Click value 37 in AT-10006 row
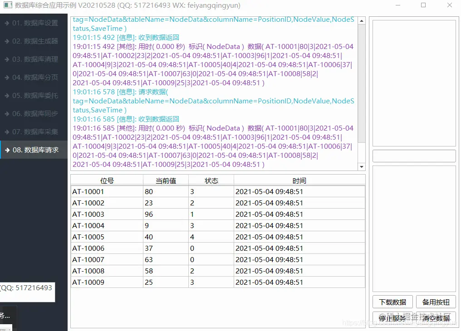 [x=166, y=248]
